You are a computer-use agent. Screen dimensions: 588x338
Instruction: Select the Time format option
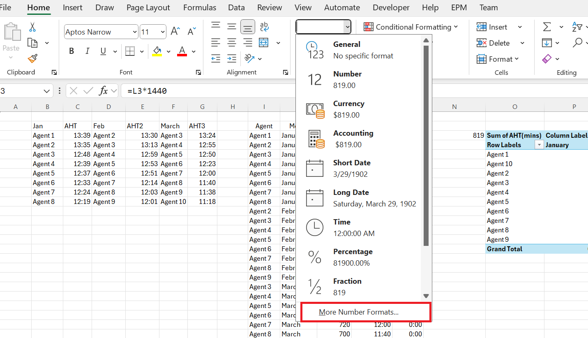tap(358, 227)
